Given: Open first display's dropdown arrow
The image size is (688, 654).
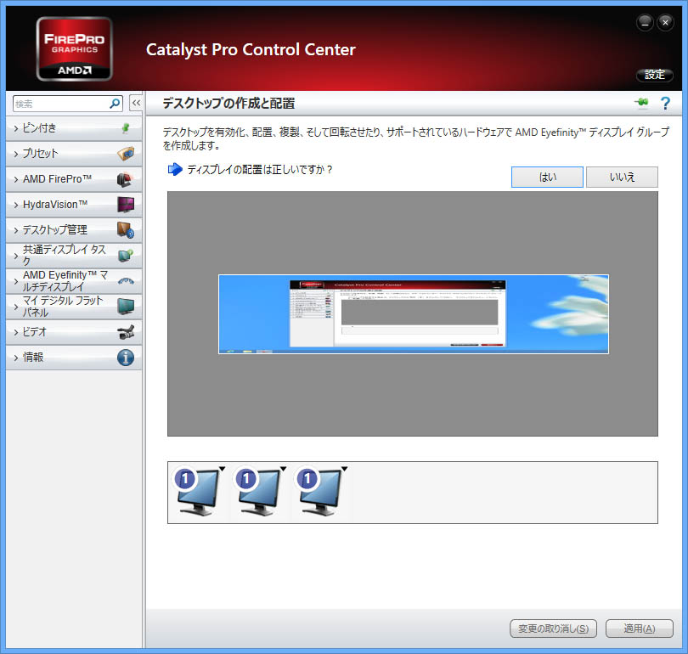Looking at the screenshot, I should click(x=222, y=469).
